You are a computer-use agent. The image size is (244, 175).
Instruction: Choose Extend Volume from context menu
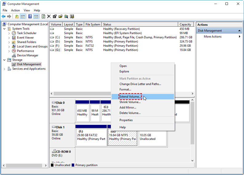click(x=130, y=97)
